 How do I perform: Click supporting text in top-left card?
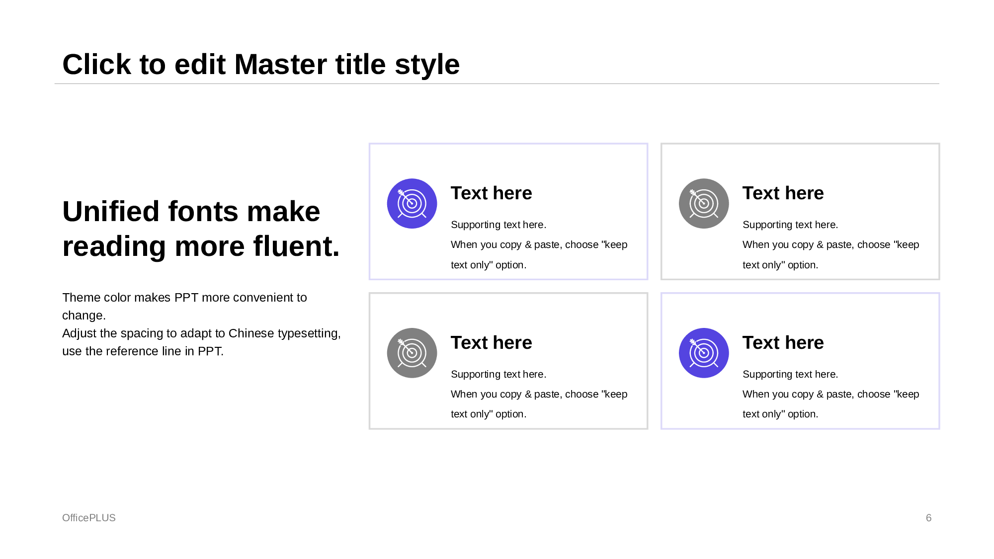[x=539, y=244]
